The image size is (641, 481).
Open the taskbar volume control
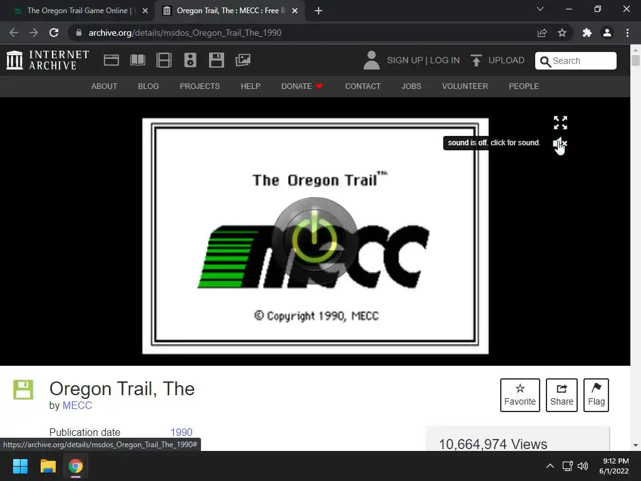tap(583, 466)
